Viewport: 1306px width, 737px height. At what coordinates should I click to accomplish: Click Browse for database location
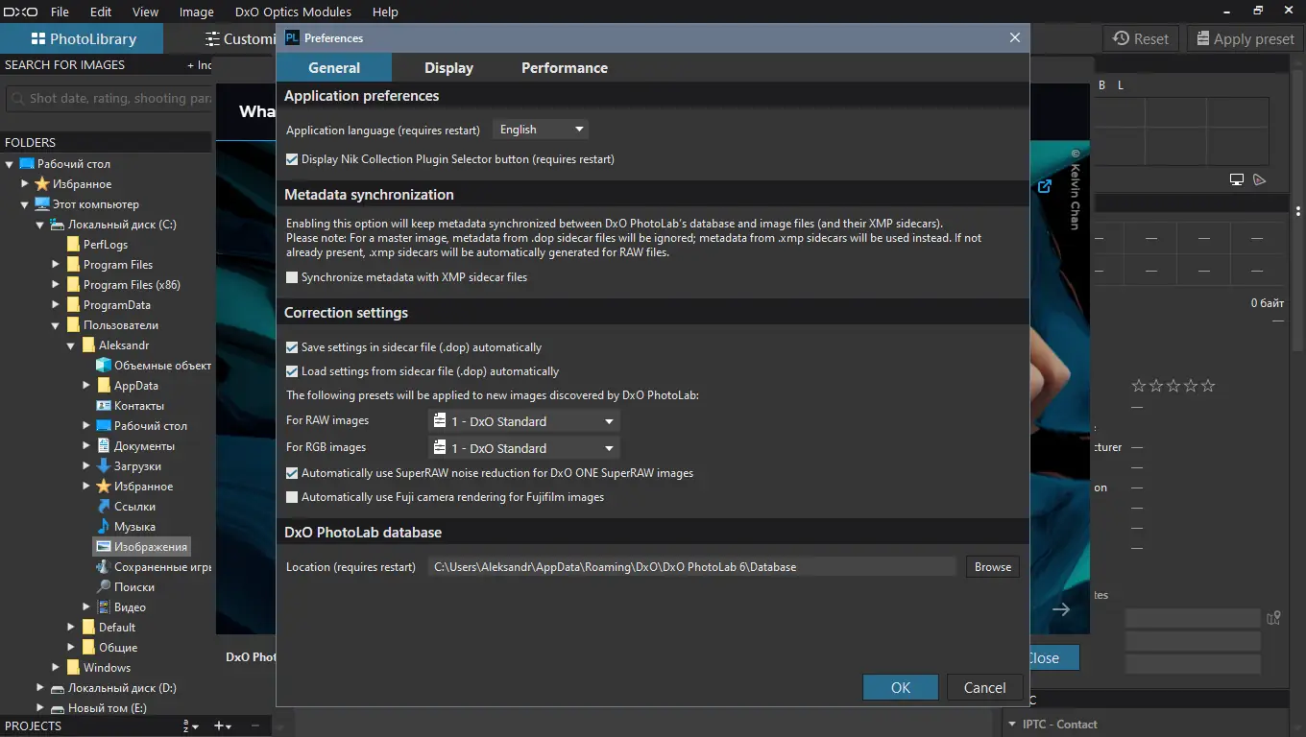[x=992, y=567]
